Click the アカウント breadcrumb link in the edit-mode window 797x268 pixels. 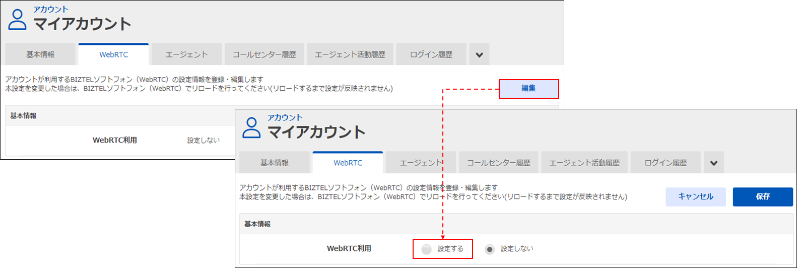pos(285,117)
